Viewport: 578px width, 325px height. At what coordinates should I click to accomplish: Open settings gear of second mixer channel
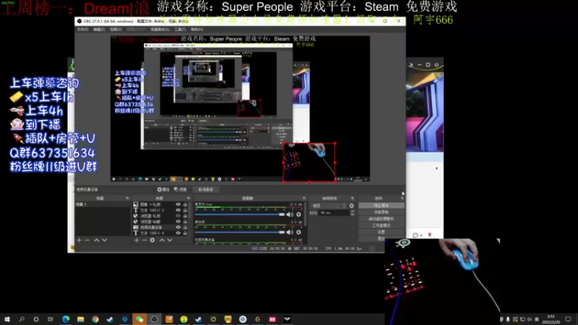(x=298, y=232)
